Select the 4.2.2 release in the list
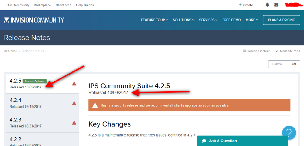The width and height of the screenshot is (304, 146). pyautogui.click(x=42, y=139)
